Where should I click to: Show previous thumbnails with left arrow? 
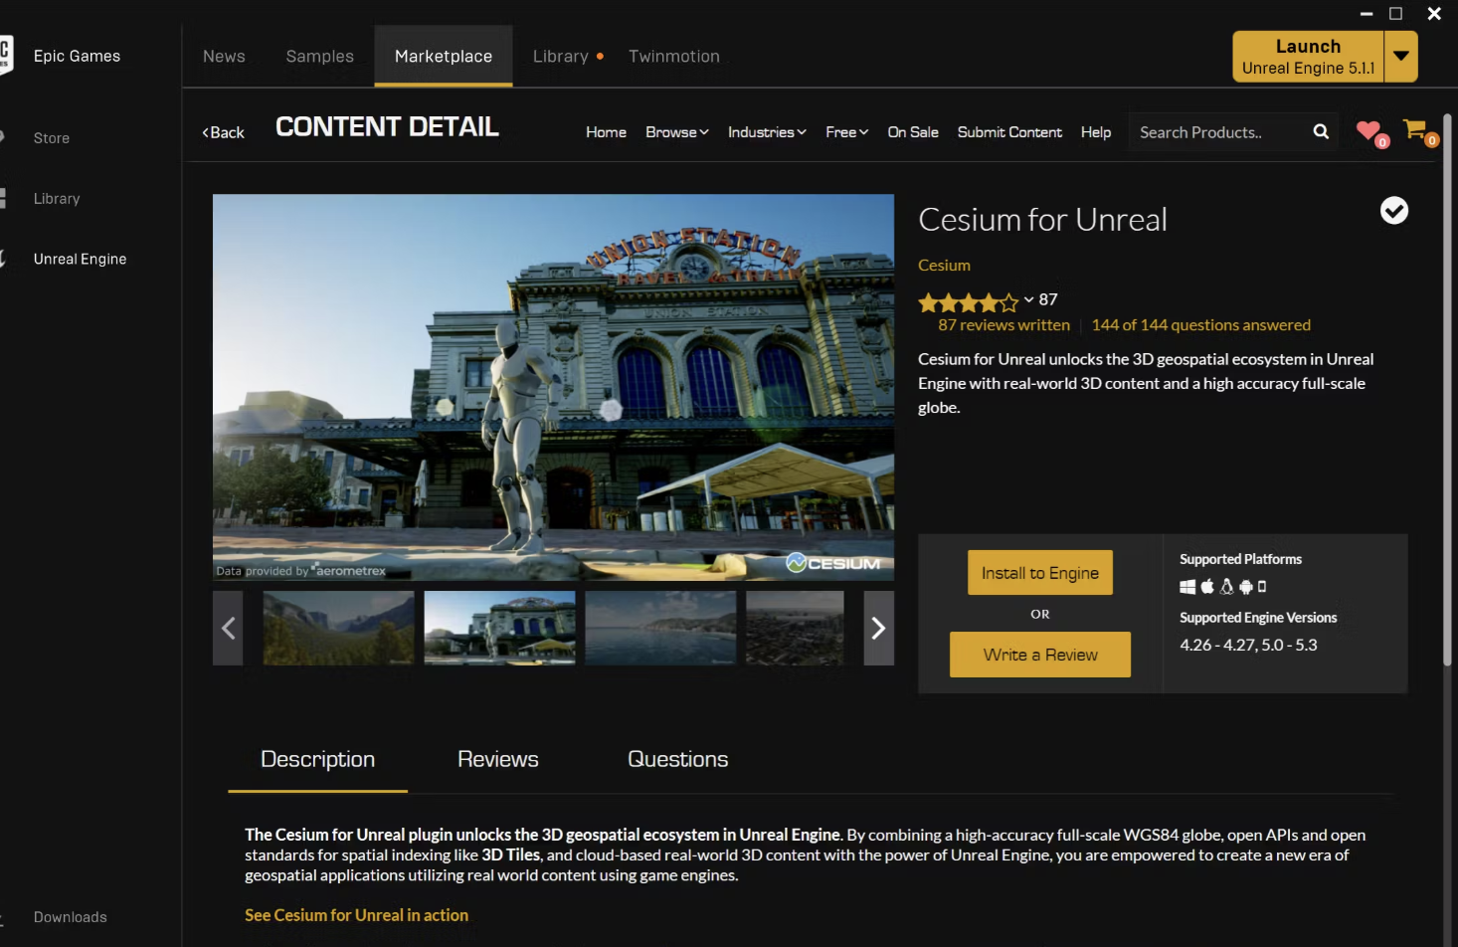coord(228,628)
